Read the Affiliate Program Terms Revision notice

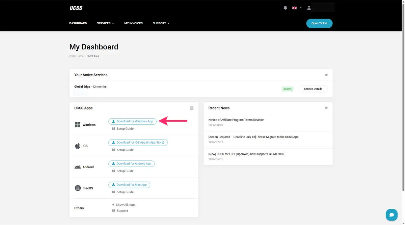(236, 120)
